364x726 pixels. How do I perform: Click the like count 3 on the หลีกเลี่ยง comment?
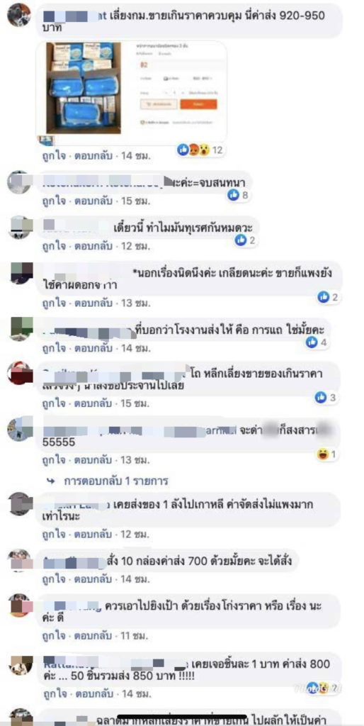pyautogui.click(x=326, y=397)
